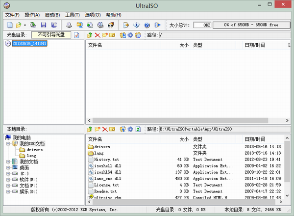This screenshot has width=294, height=216.
Task: Select History.txt in local file list
Action: 106,160
